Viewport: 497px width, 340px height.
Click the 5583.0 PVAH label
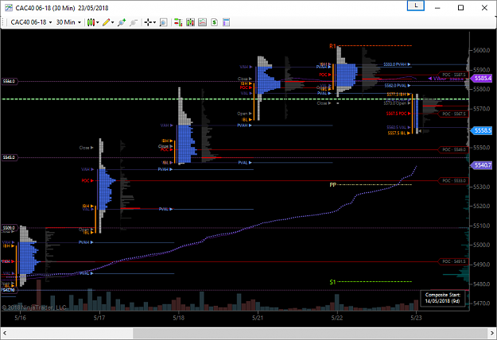[397, 64]
